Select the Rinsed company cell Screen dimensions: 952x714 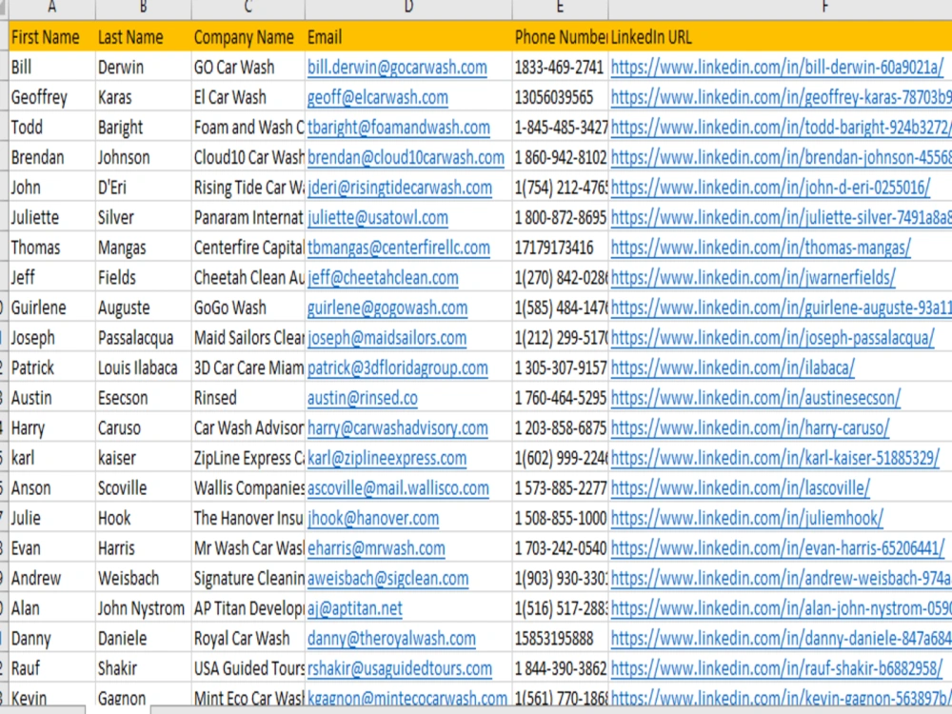(248, 398)
